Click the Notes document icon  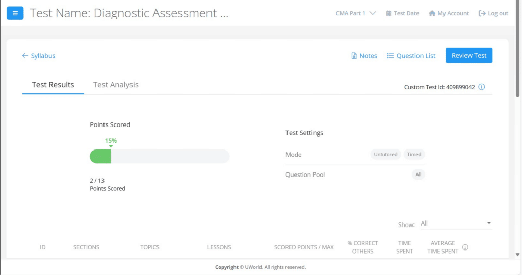354,56
